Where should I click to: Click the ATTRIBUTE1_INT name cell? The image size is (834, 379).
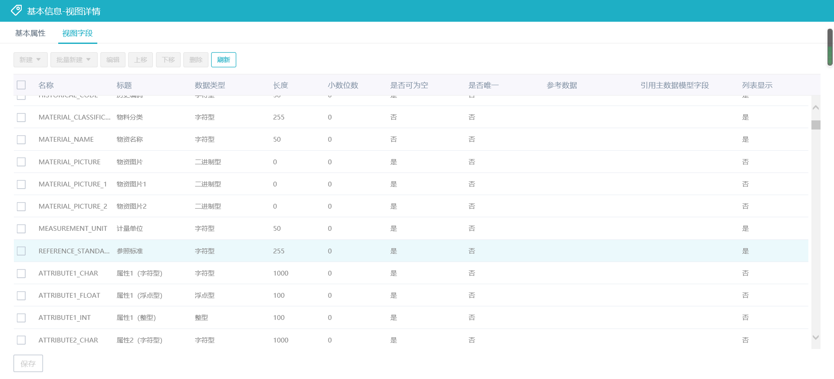click(65, 318)
